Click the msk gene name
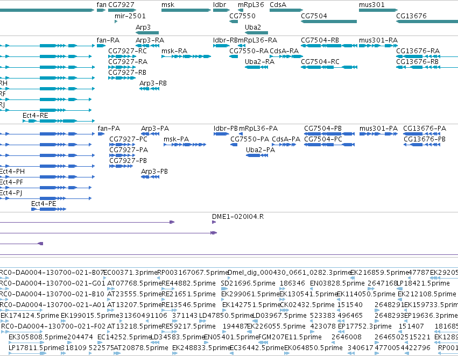The width and height of the screenshot is (458, 356). 168,5
